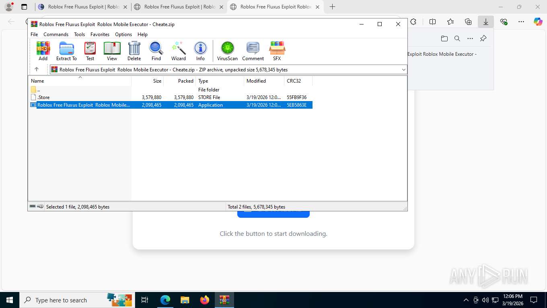Open File Explorer from taskbar
This screenshot has width=547, height=308.
(185, 300)
